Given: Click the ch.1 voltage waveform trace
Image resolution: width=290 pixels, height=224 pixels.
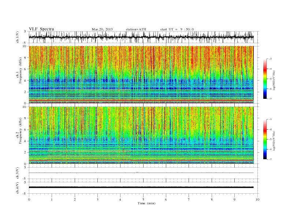Looking at the screenshot, I should (x=141, y=37).
